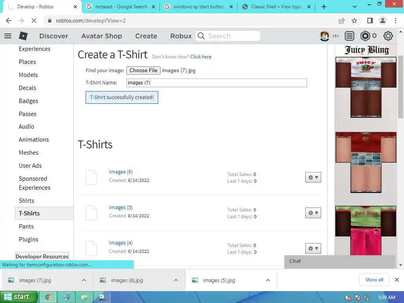Toggle the browser side panel icon
The image size is (404, 303).
click(370, 21)
